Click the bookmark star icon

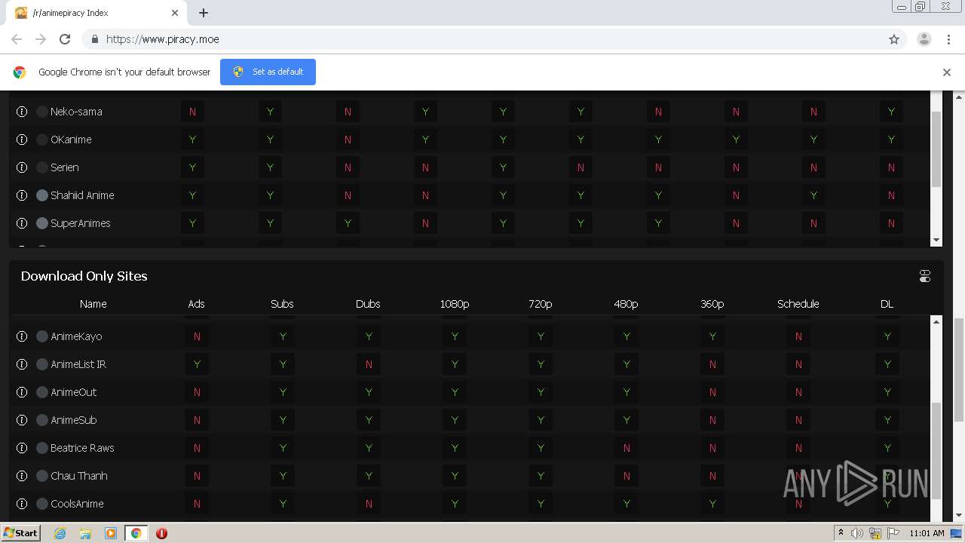coord(894,39)
